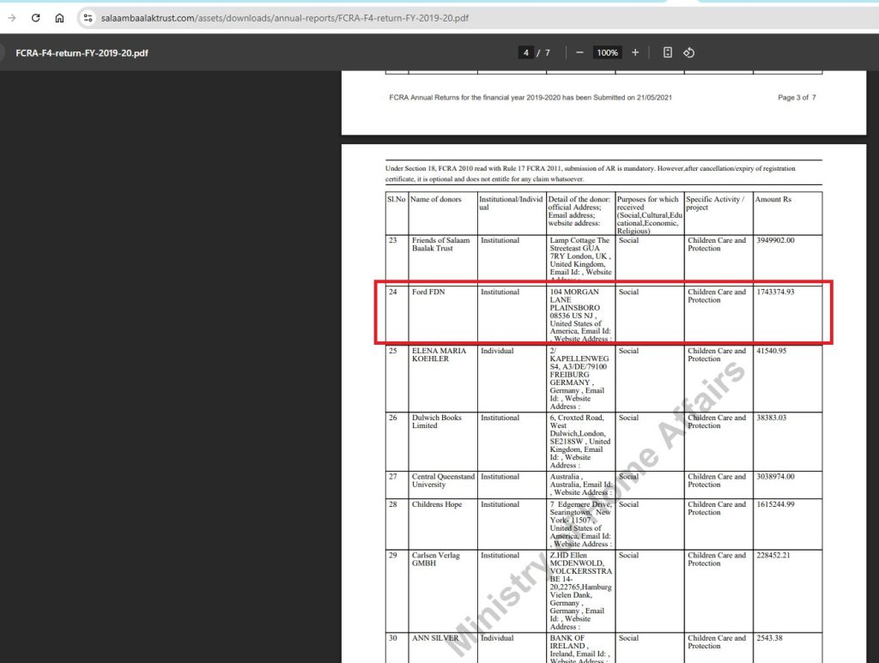Click the FCRA-F4-return-FY-2019-20.pdf title
879x663 pixels.
pos(80,52)
